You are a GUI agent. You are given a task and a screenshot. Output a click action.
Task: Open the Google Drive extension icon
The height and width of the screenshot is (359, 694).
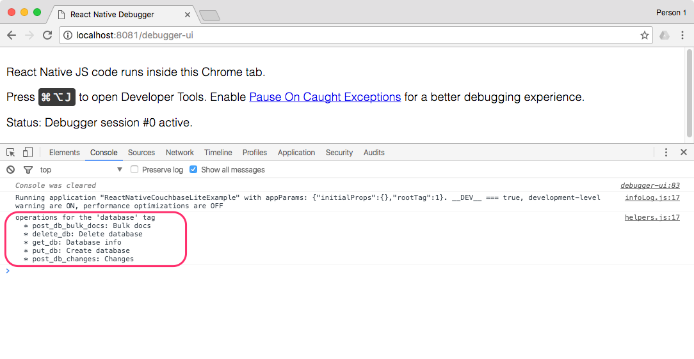665,35
